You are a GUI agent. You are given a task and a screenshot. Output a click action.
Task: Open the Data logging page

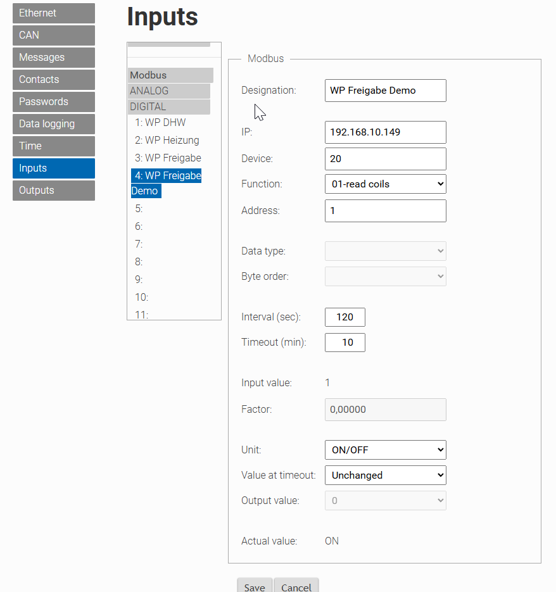54,124
